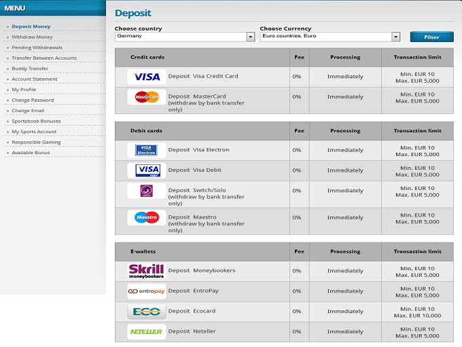Screen dimensions: 462x347
Task: Open Withdraw Money in the menu
Action: (x=32, y=37)
